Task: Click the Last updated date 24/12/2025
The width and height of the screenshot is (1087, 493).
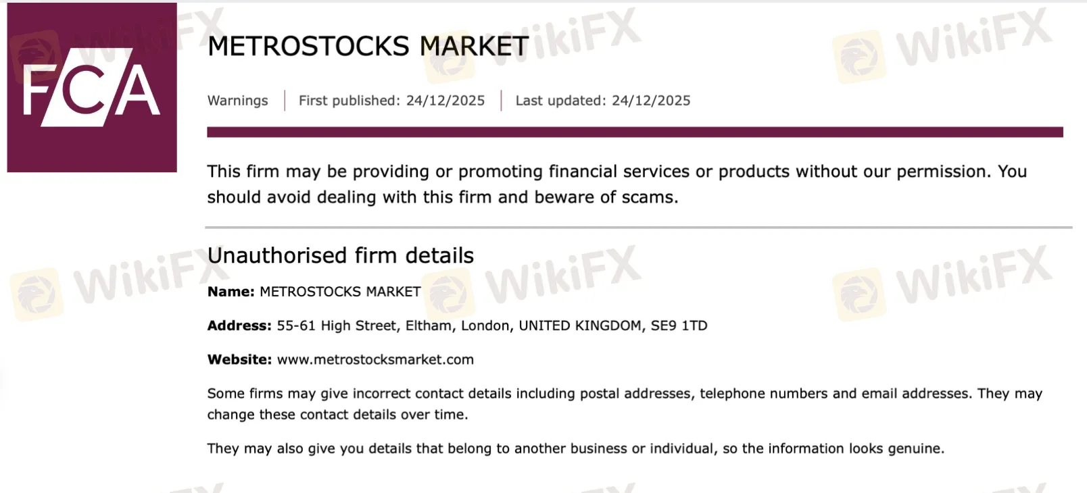Action: 651,101
